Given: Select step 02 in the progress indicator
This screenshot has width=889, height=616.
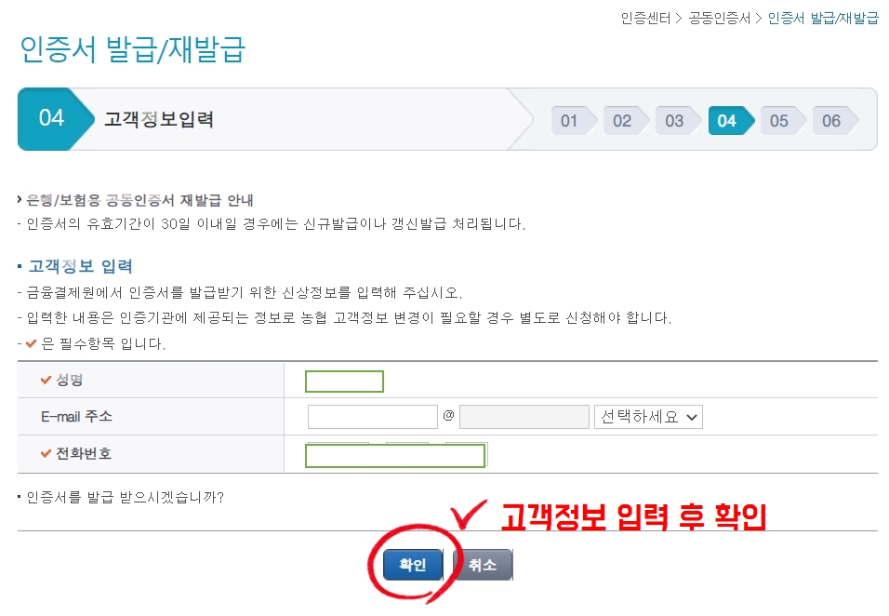Looking at the screenshot, I should (625, 121).
